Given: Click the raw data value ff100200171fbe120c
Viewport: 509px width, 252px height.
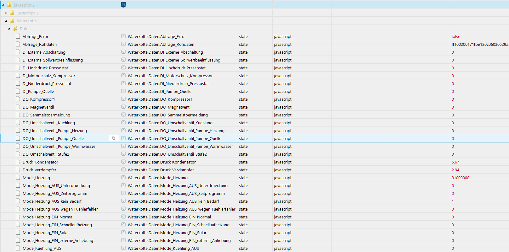Looking at the screenshot, I should click(x=480, y=44).
